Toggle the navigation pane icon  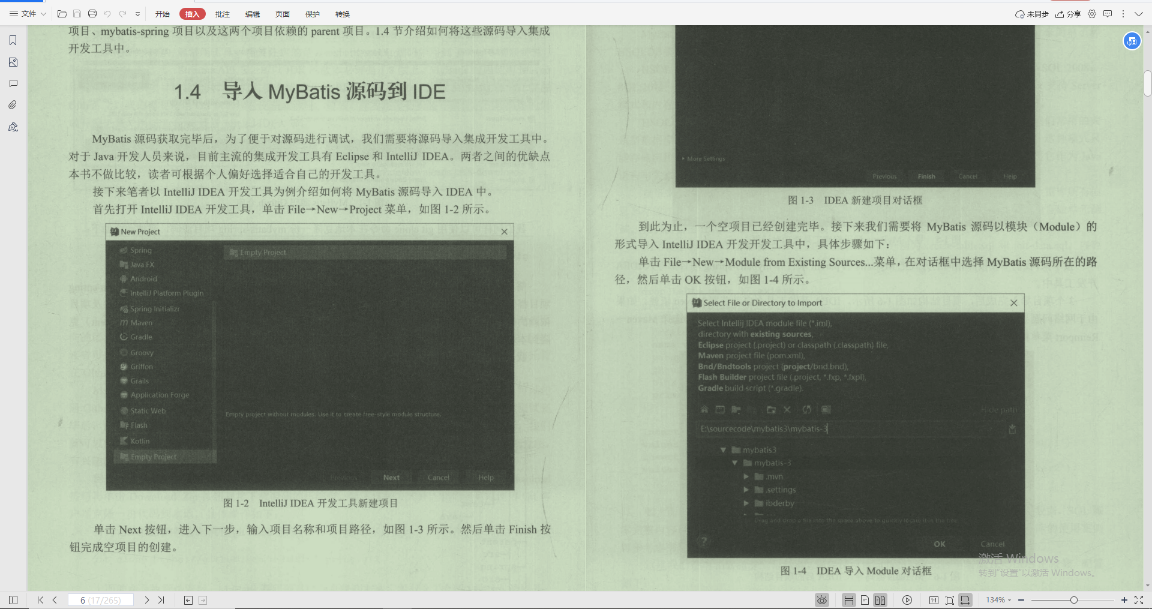13,600
